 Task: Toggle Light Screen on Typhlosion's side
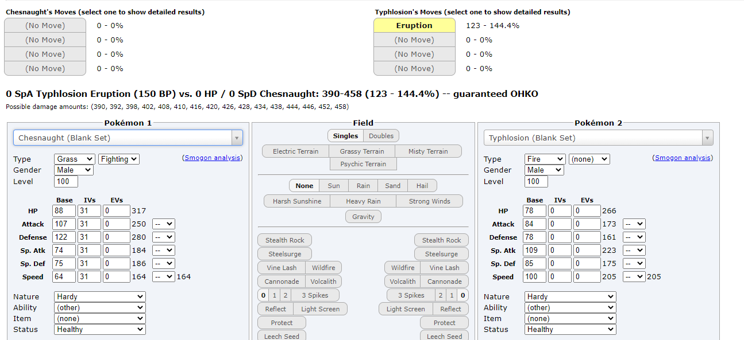click(406, 309)
